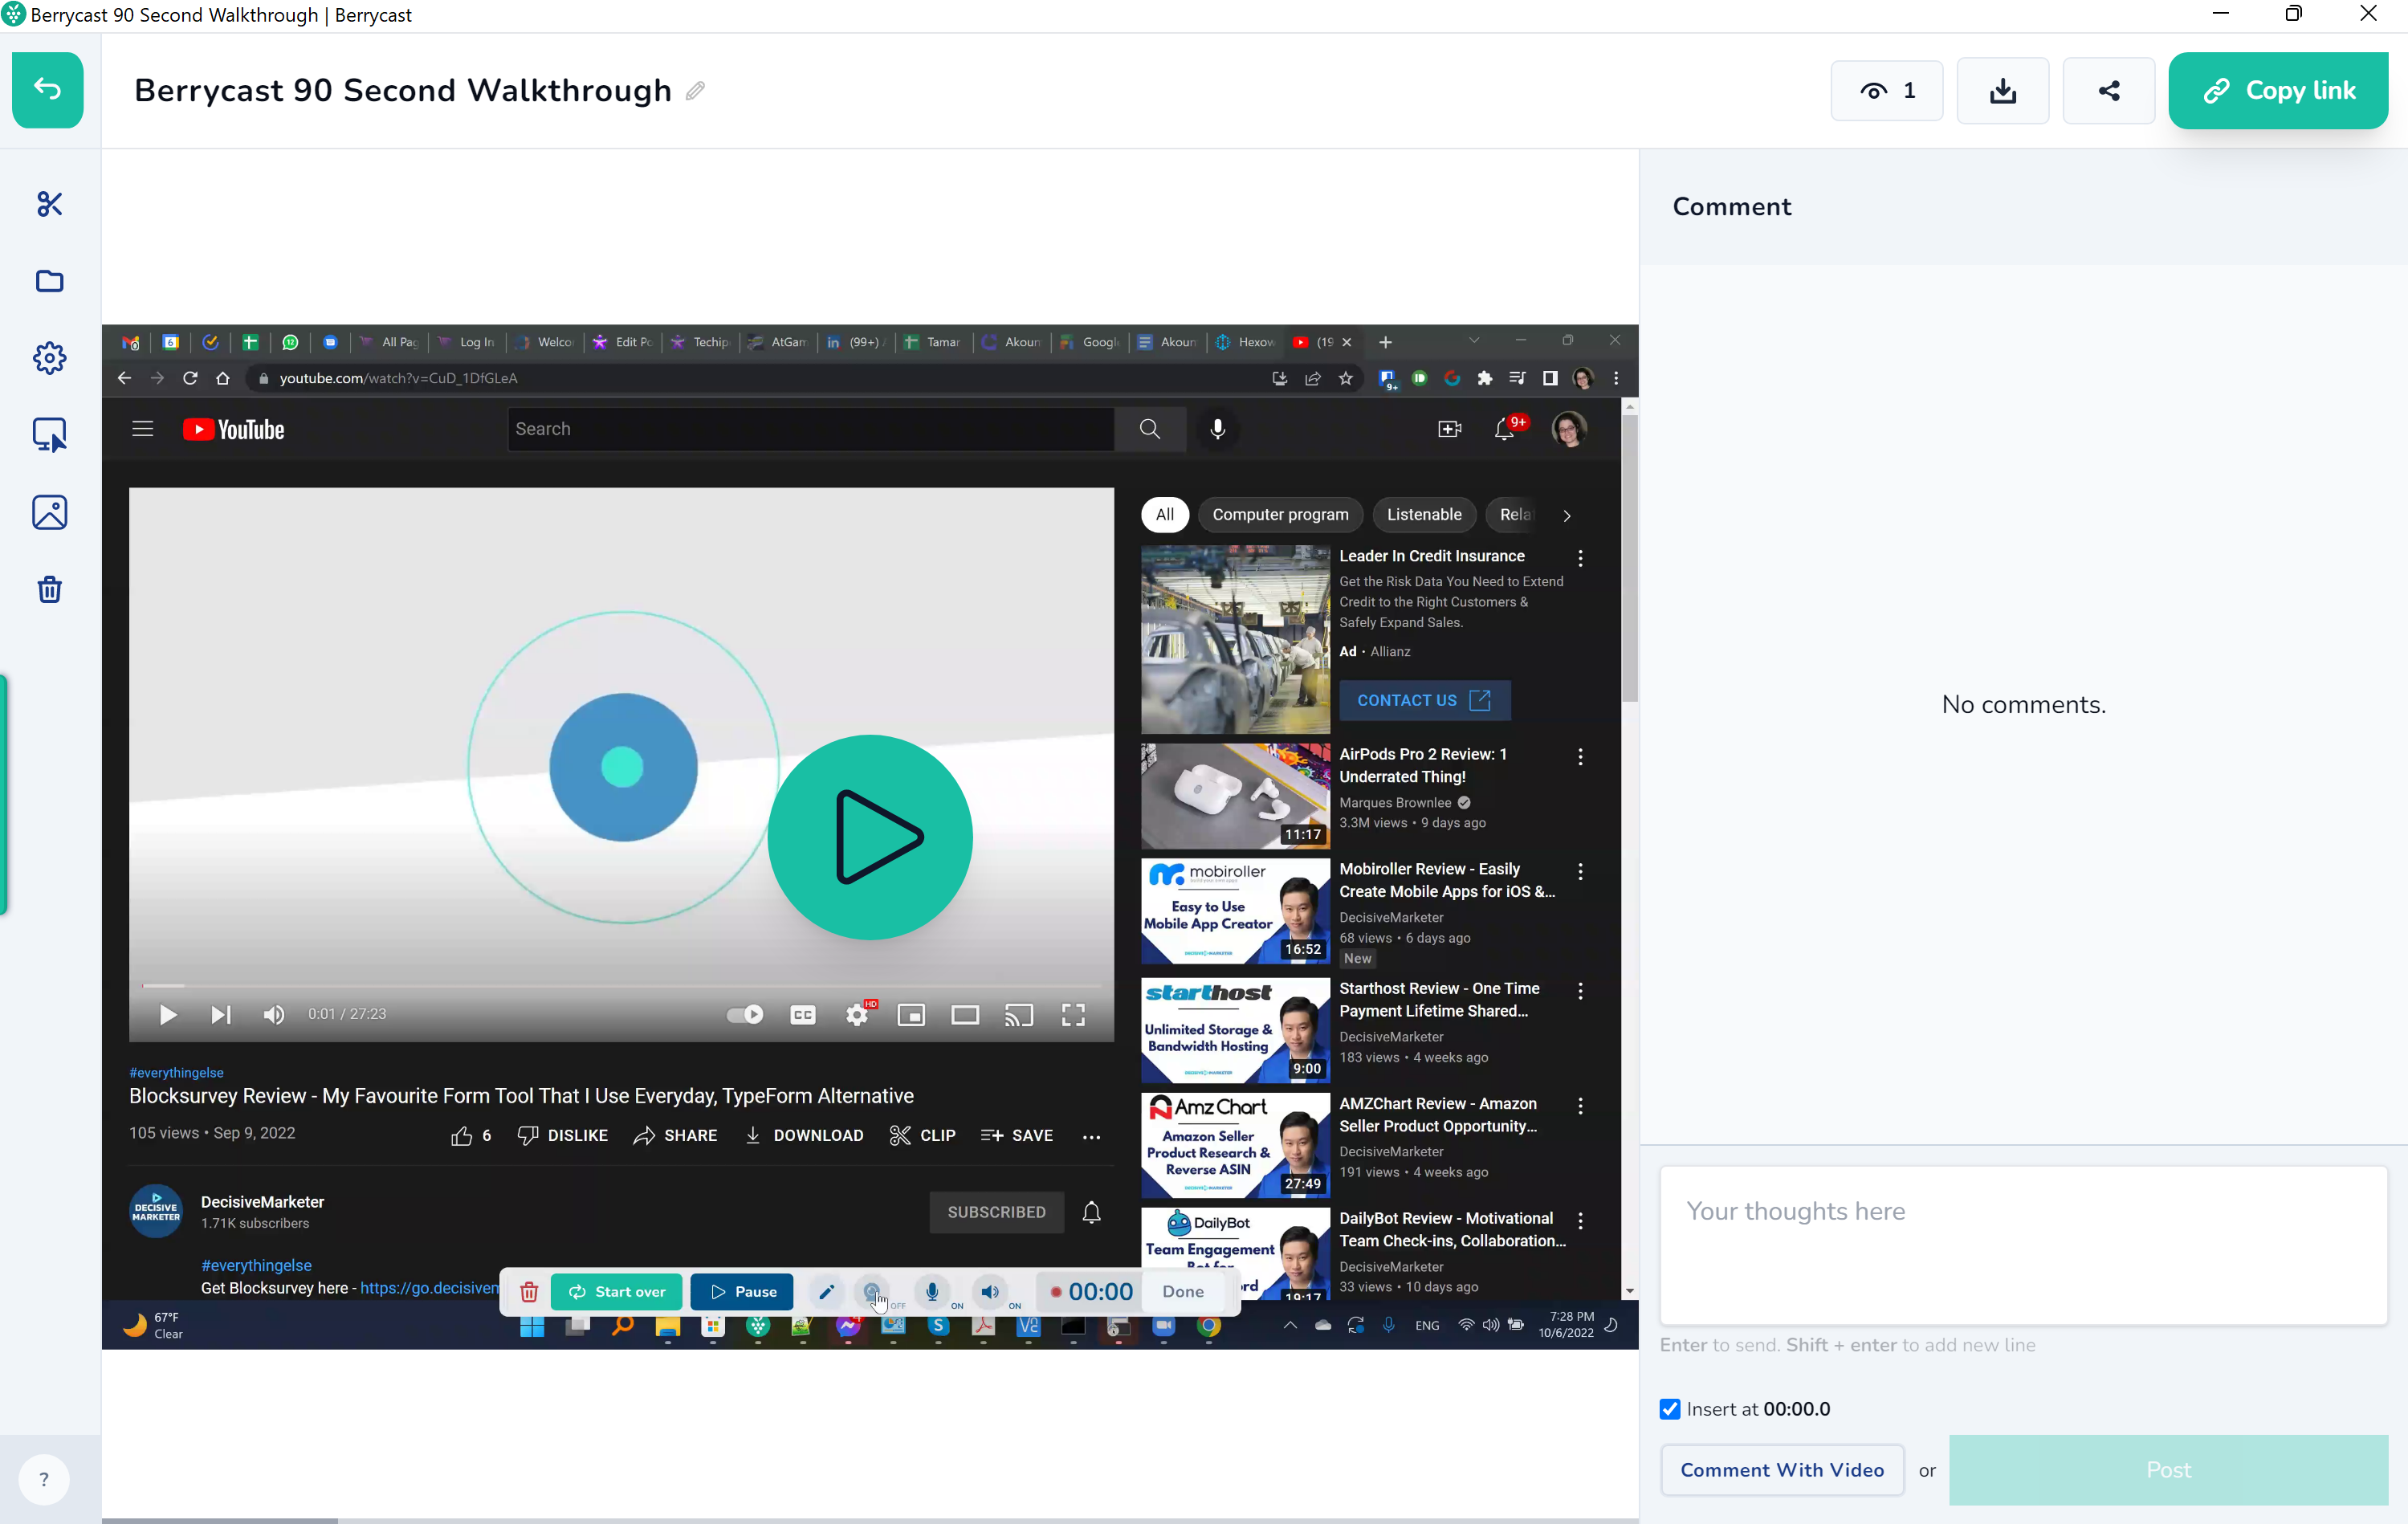
Task: Download the Berrycast video
Action: [x=2002, y=91]
